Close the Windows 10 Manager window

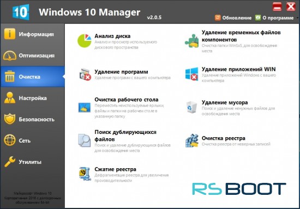(291, 7)
